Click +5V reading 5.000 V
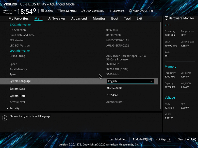 tap(185, 108)
